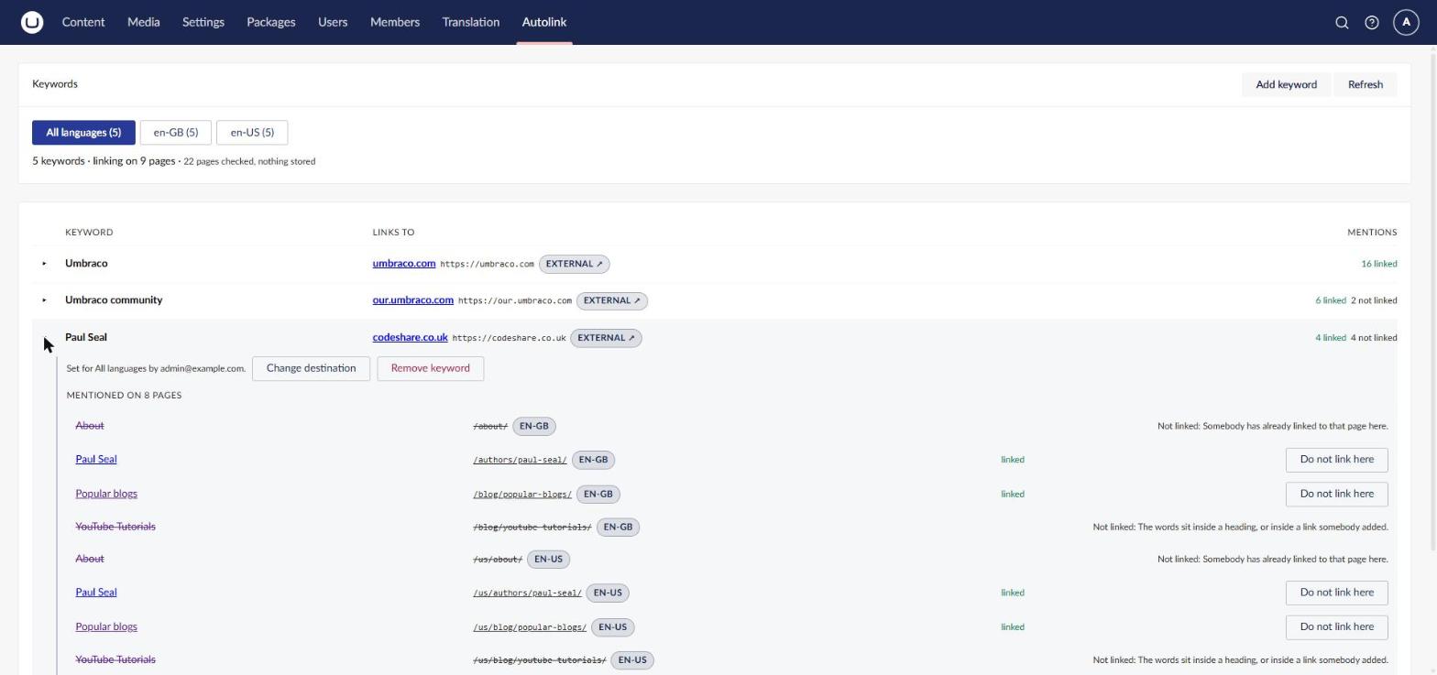
Task: Click the /blog/popular-blogs/ path
Action: pos(522,495)
